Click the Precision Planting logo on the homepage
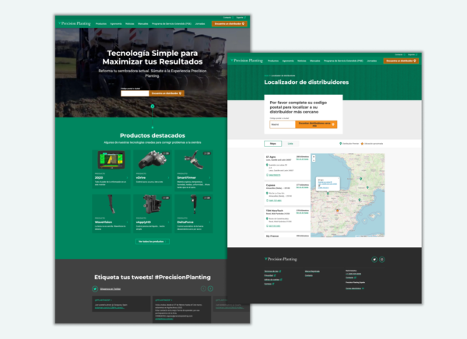 point(75,23)
